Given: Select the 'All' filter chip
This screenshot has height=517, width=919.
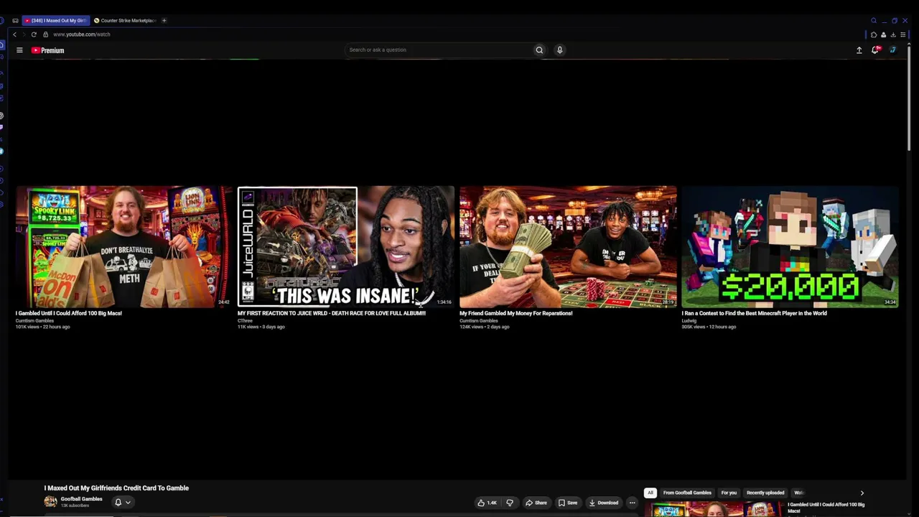Looking at the screenshot, I should point(650,493).
